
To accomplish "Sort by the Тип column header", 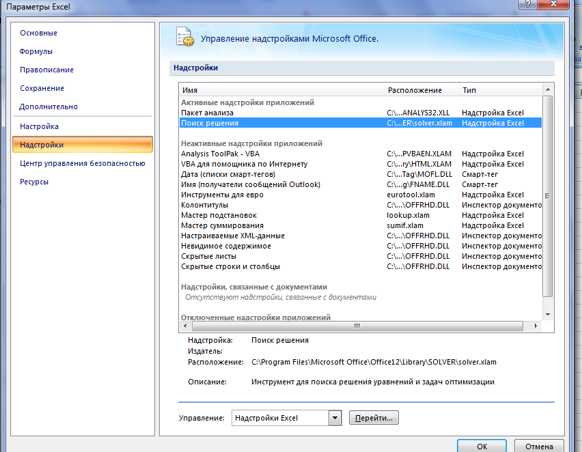I will (x=501, y=90).
